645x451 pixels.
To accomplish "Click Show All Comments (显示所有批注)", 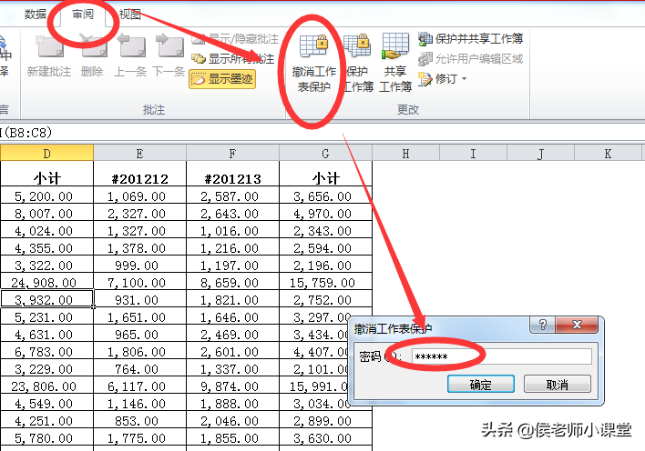I will click(232, 59).
